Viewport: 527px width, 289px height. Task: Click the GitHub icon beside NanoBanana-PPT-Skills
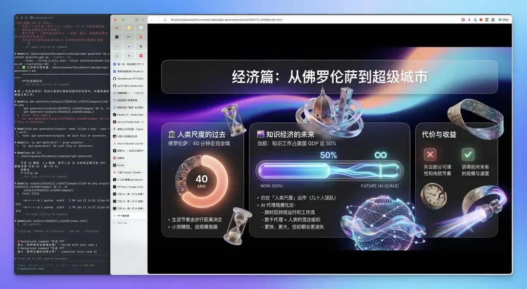[114, 78]
